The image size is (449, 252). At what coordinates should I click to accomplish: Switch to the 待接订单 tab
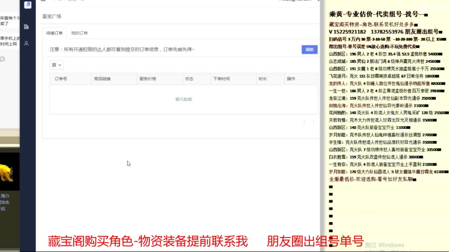pyautogui.click(x=54, y=33)
